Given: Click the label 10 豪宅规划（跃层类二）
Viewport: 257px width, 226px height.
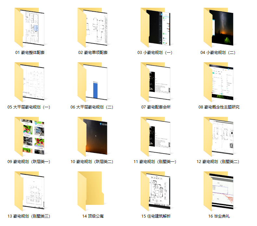Looking at the screenshot, I should click(x=92, y=162).
